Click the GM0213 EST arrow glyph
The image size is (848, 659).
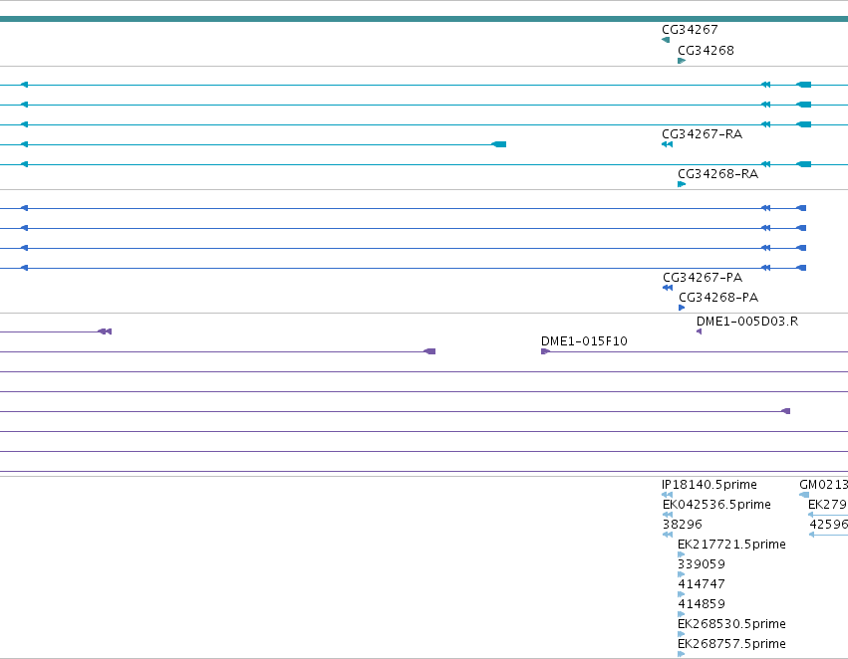pos(804,496)
